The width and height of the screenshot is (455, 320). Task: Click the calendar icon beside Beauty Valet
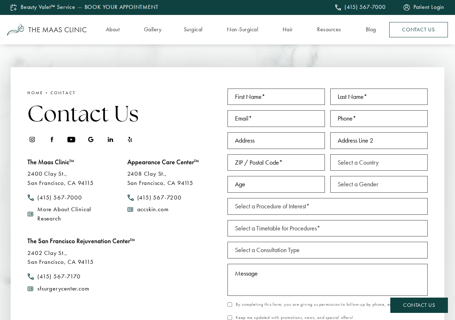(x=14, y=7)
